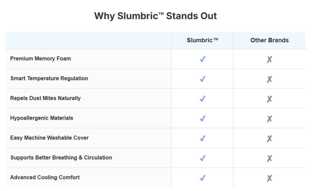Screen dimensions: 315x191
Task: Click Other Brands X for Repels Dust Mites
Action: click(269, 99)
